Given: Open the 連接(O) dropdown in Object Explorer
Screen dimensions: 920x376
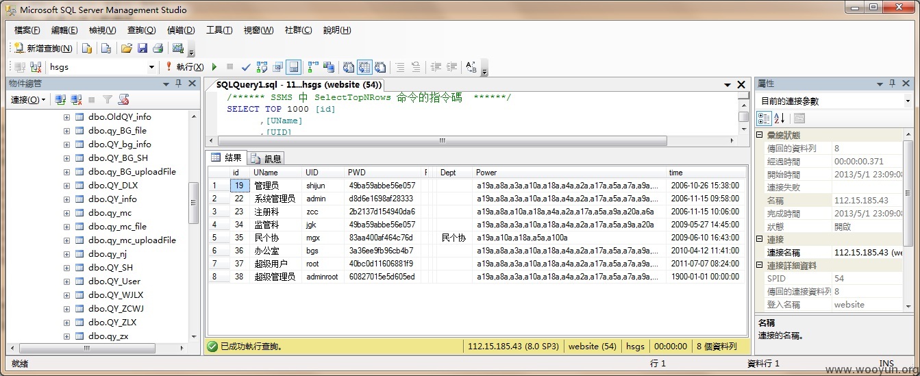Looking at the screenshot, I should click(28, 100).
